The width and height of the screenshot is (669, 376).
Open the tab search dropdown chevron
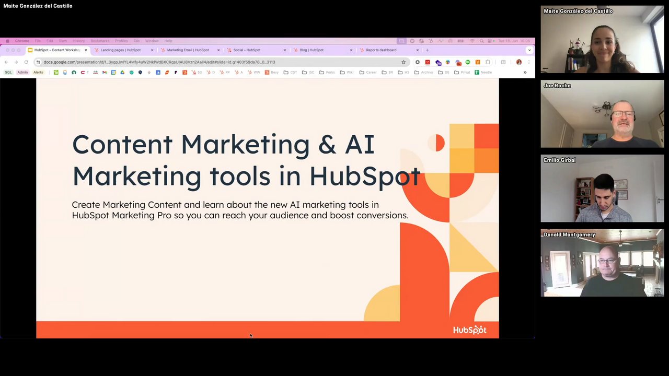(x=529, y=50)
